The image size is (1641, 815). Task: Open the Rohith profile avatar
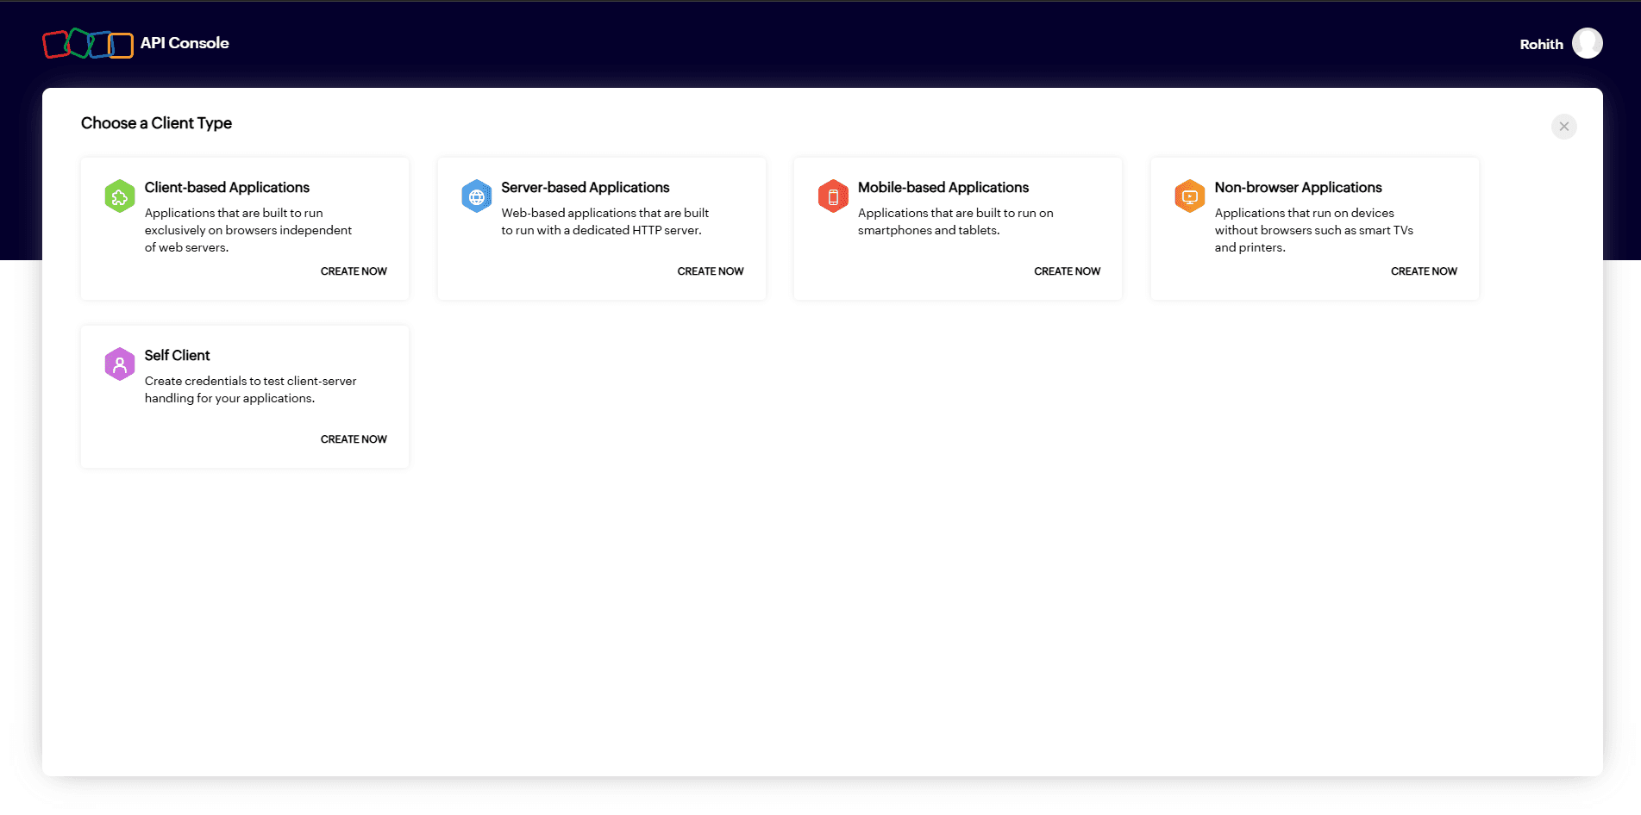click(1587, 43)
